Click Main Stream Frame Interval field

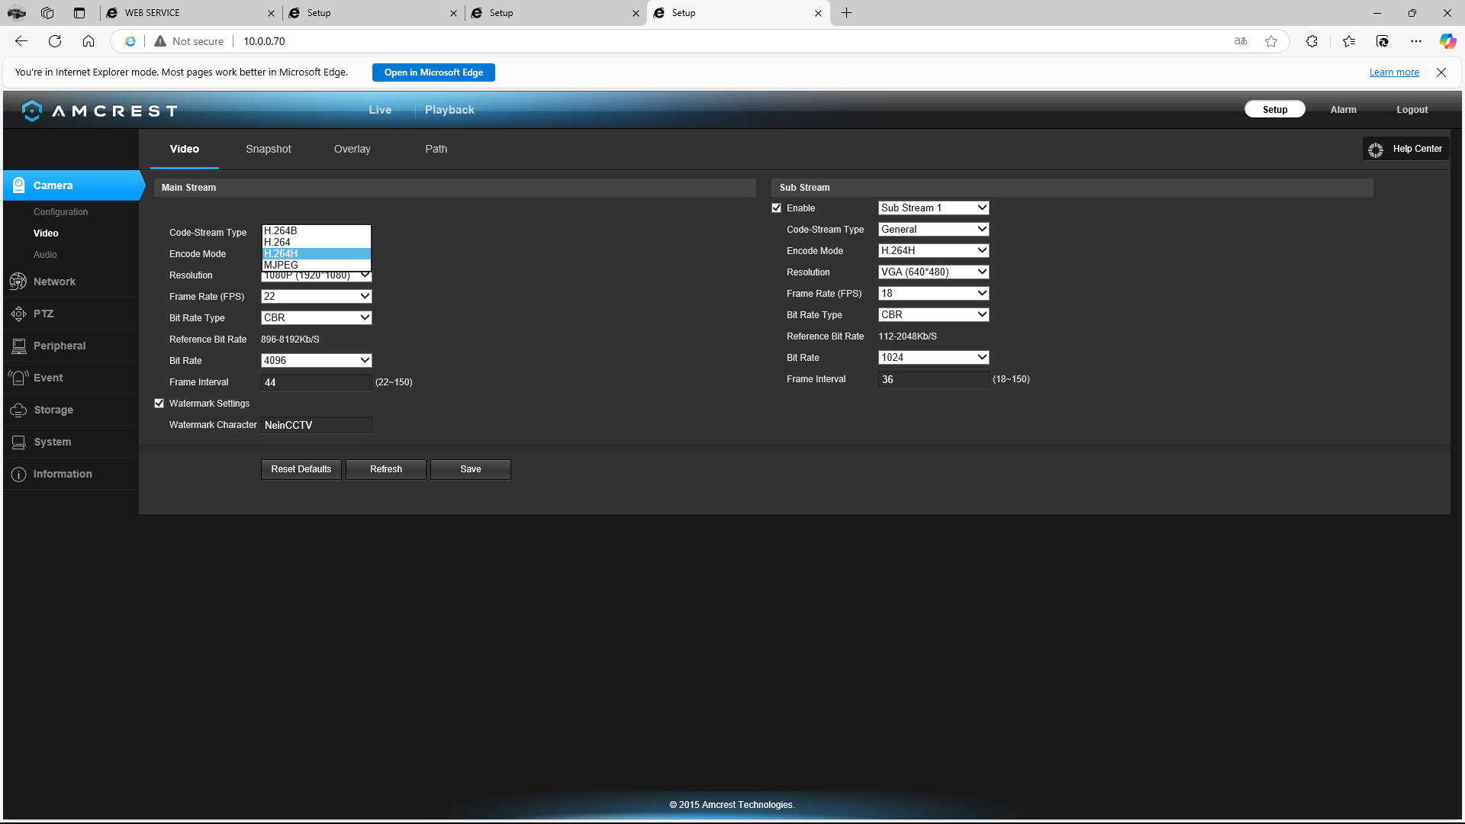(317, 382)
